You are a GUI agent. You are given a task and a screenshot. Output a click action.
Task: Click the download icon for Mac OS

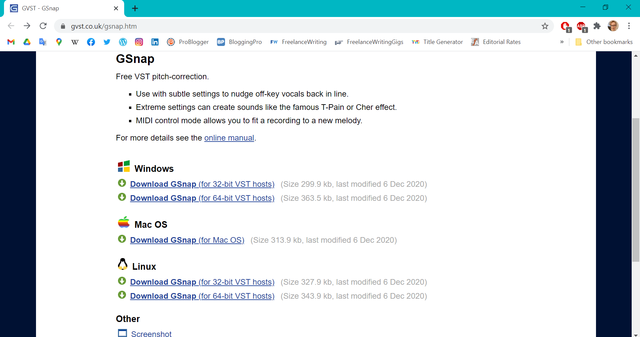click(x=122, y=239)
